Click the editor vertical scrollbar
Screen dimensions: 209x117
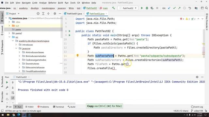point(204,44)
